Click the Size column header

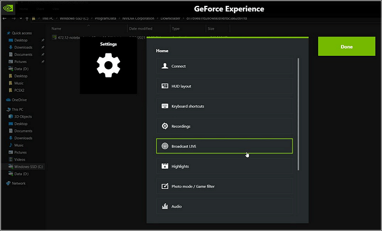[211, 28]
